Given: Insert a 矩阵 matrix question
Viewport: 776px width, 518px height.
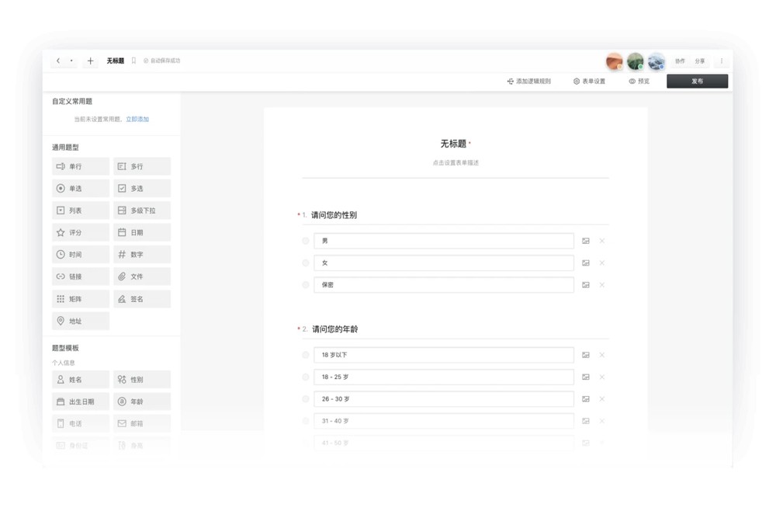Looking at the screenshot, I should (x=80, y=299).
